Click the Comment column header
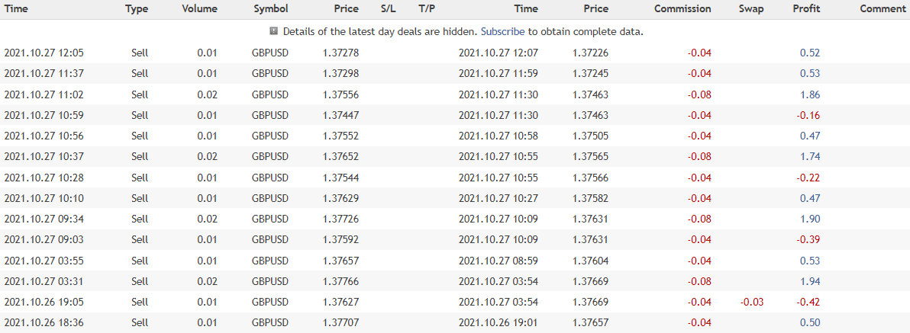The height and width of the screenshot is (333, 910). pos(883,8)
